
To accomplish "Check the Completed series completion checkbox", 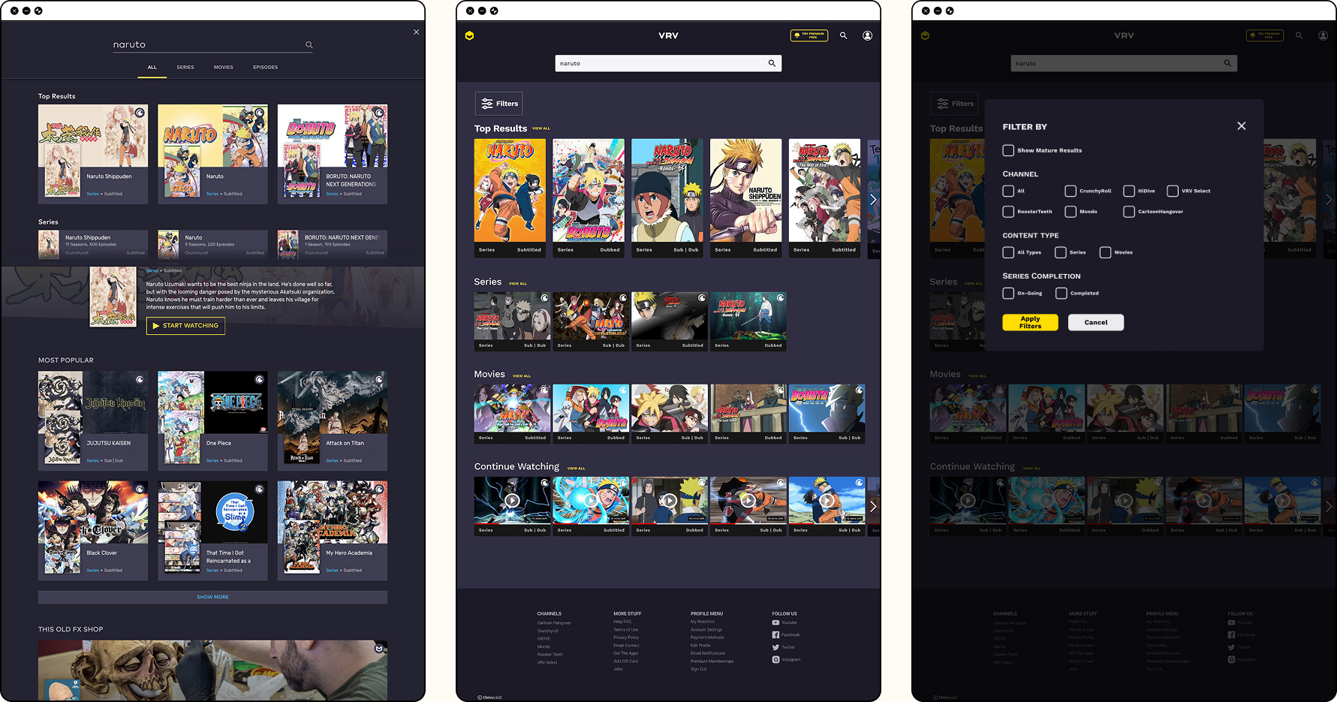I will 1061,293.
